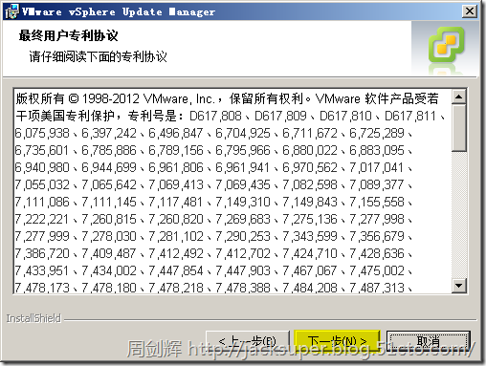Click the installer icon in the title bar

(11, 11)
